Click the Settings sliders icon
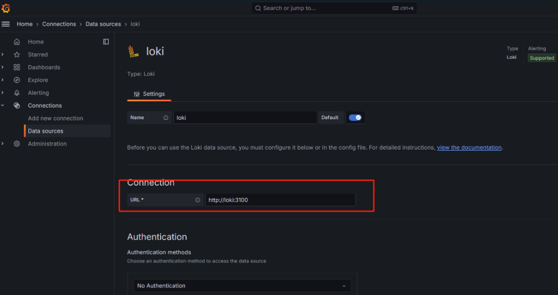The image size is (558, 295). pos(137,94)
